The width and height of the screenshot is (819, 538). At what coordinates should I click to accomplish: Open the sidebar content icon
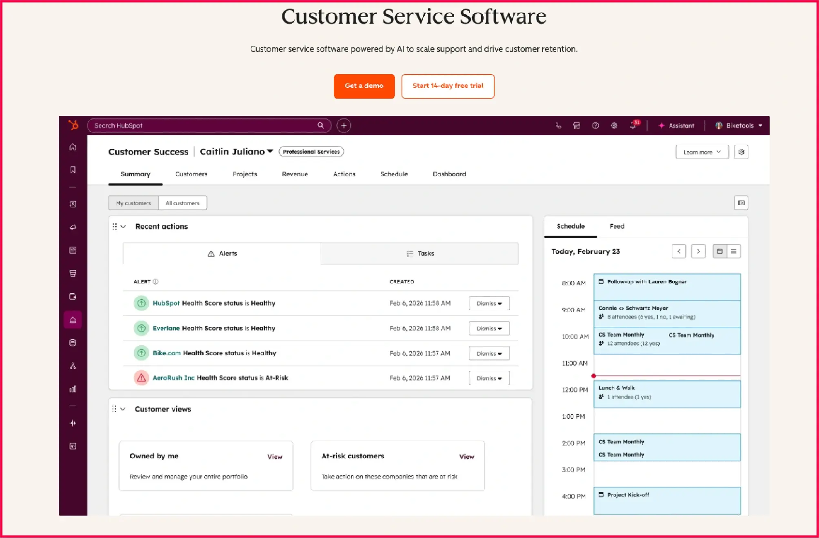73,250
